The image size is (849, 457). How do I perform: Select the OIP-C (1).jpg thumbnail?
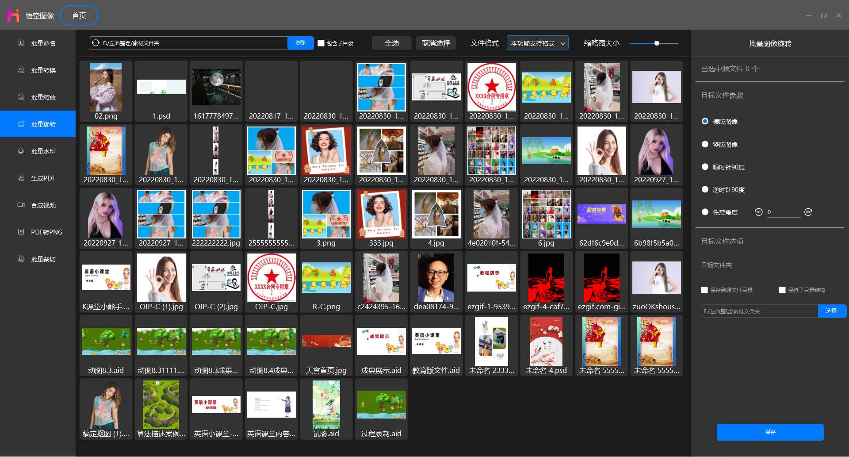tap(161, 282)
